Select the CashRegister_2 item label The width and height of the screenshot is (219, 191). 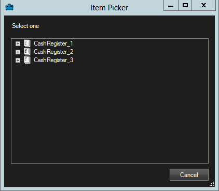click(x=53, y=52)
